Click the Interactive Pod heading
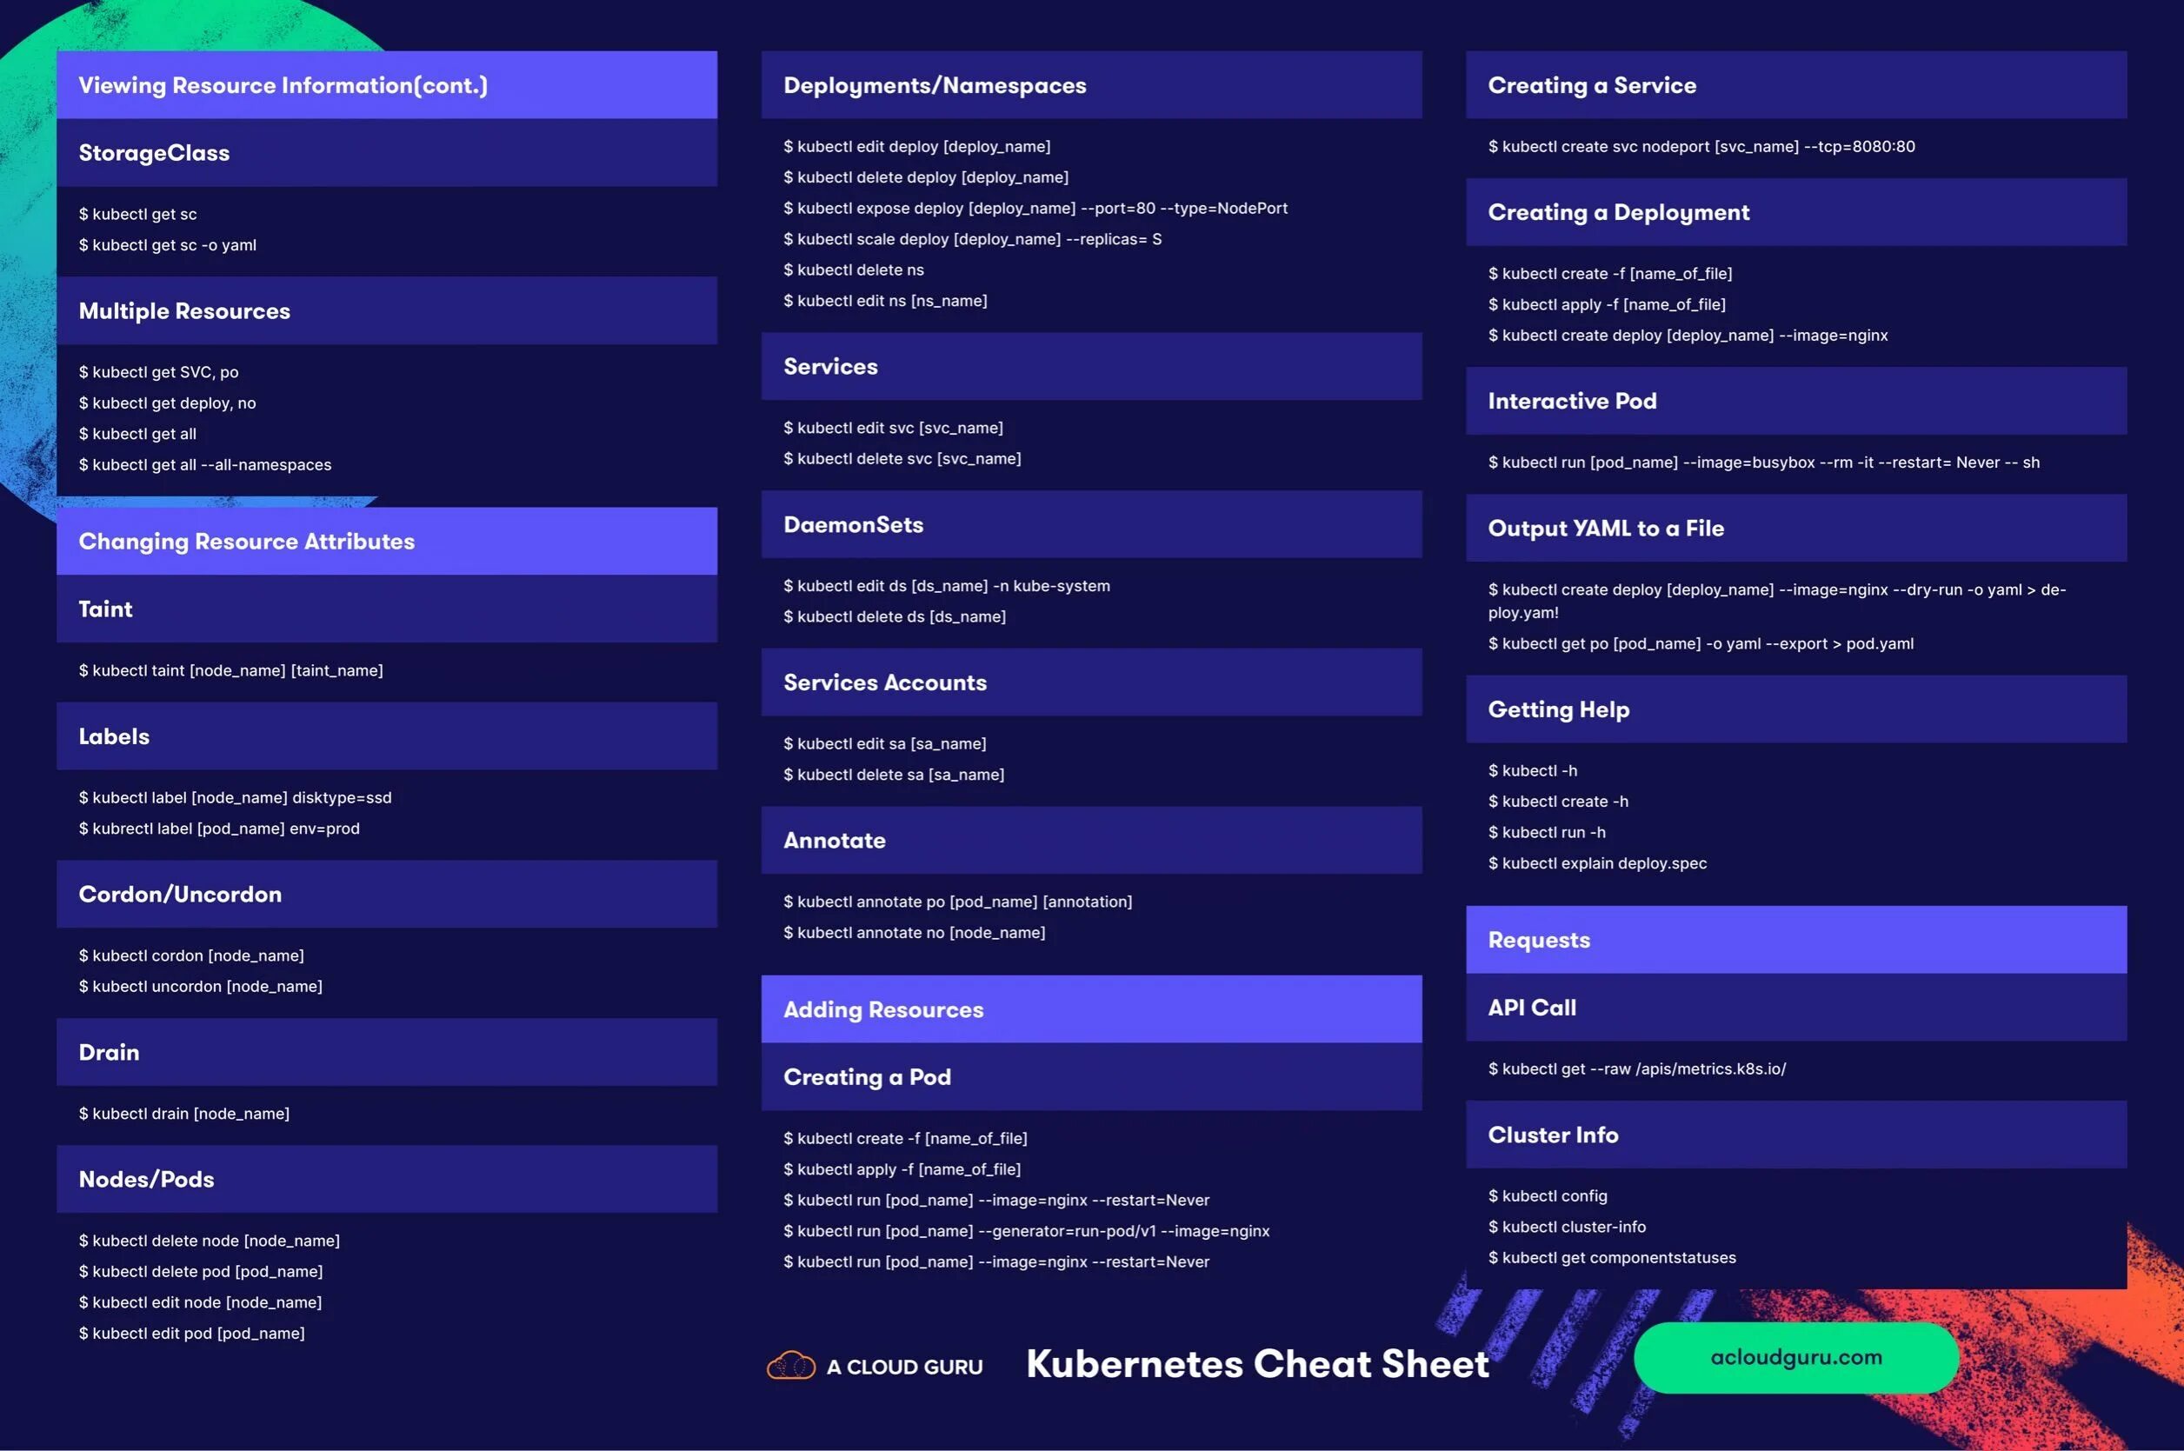This screenshot has width=2184, height=1451. [x=1571, y=401]
